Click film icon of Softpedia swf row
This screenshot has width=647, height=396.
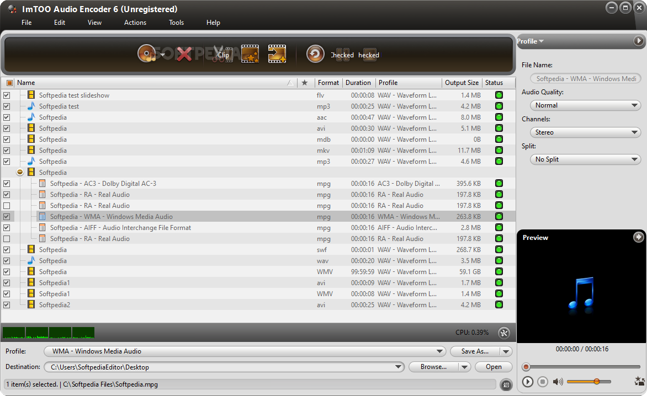31,249
